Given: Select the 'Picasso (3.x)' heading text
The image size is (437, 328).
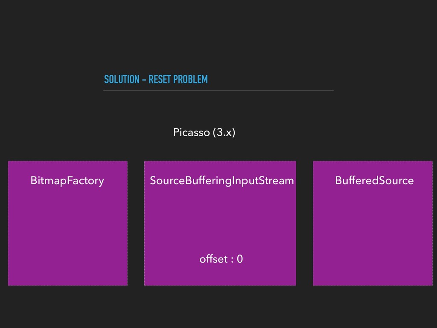Looking at the screenshot, I should click(x=204, y=132).
